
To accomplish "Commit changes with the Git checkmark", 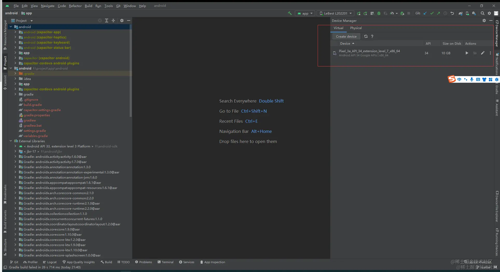I will tap(432, 13).
